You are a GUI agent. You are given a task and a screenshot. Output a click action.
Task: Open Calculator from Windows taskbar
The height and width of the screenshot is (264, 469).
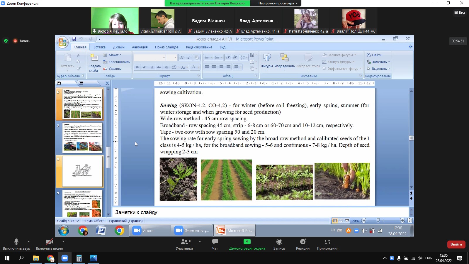79,258
